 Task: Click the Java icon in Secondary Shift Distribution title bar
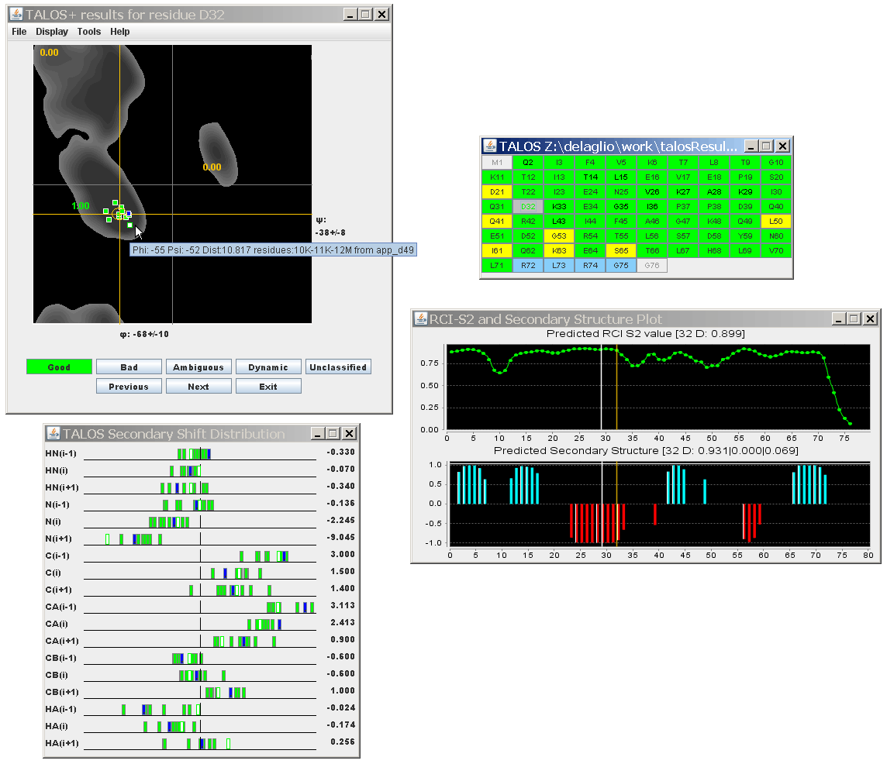(53, 434)
